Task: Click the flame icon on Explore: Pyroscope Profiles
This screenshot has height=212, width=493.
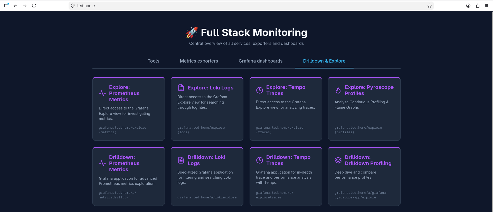Action: (x=338, y=90)
